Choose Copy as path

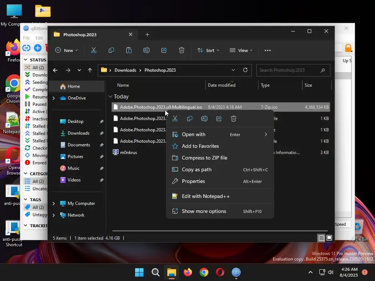click(220, 170)
